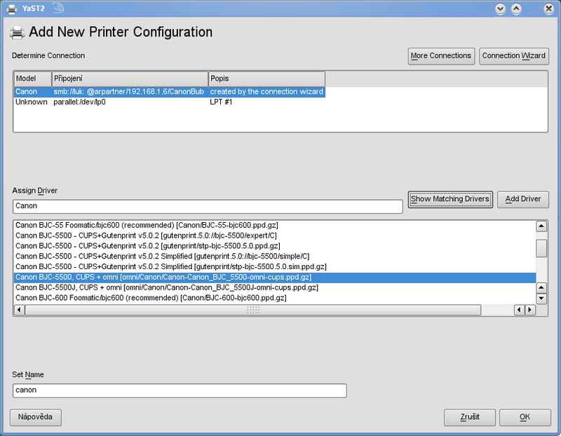Viewport: 561px width, 436px height.
Task: Click the LPT #1 description cell
Action: click(221, 102)
